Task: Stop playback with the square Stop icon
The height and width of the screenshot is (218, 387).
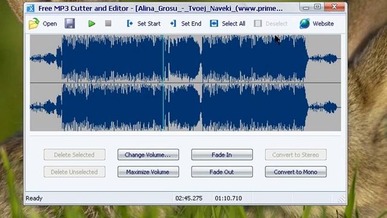Action: pos(108,23)
